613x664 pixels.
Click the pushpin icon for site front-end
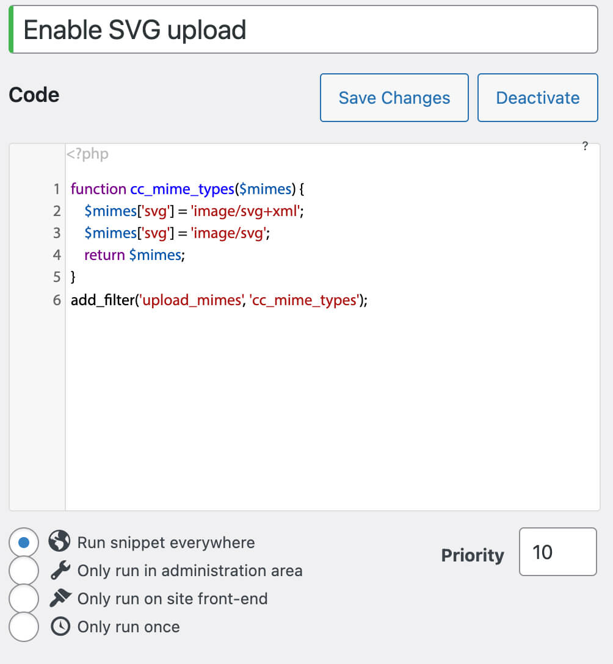60,598
